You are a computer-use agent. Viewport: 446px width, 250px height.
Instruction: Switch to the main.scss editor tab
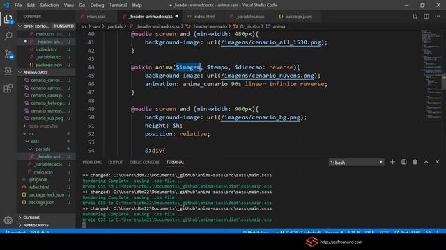coord(96,17)
